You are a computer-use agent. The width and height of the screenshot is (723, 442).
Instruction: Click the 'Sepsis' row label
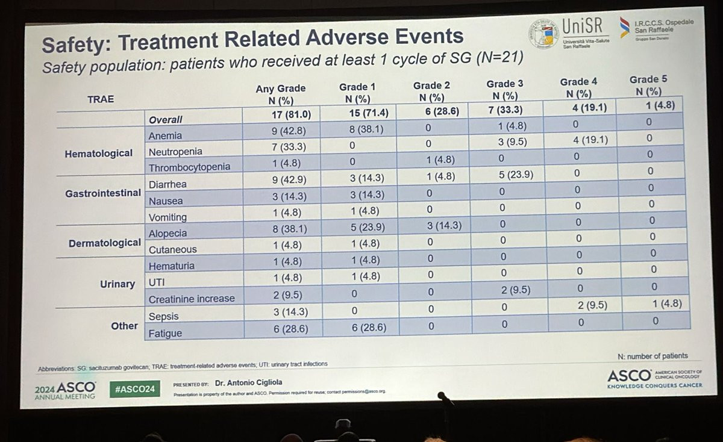click(163, 317)
